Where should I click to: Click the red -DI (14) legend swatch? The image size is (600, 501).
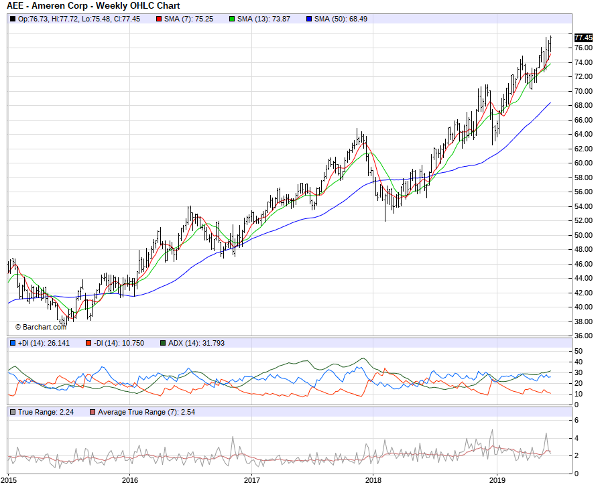(88, 343)
